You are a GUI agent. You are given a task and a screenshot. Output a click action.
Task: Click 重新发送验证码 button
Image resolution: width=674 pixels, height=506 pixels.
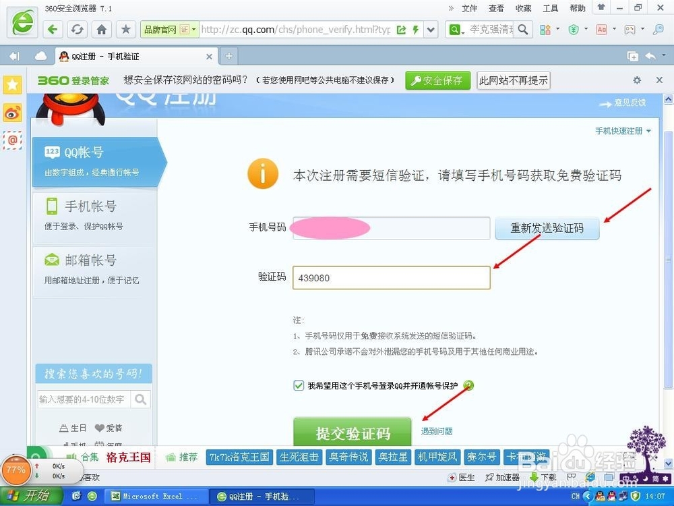(x=547, y=228)
